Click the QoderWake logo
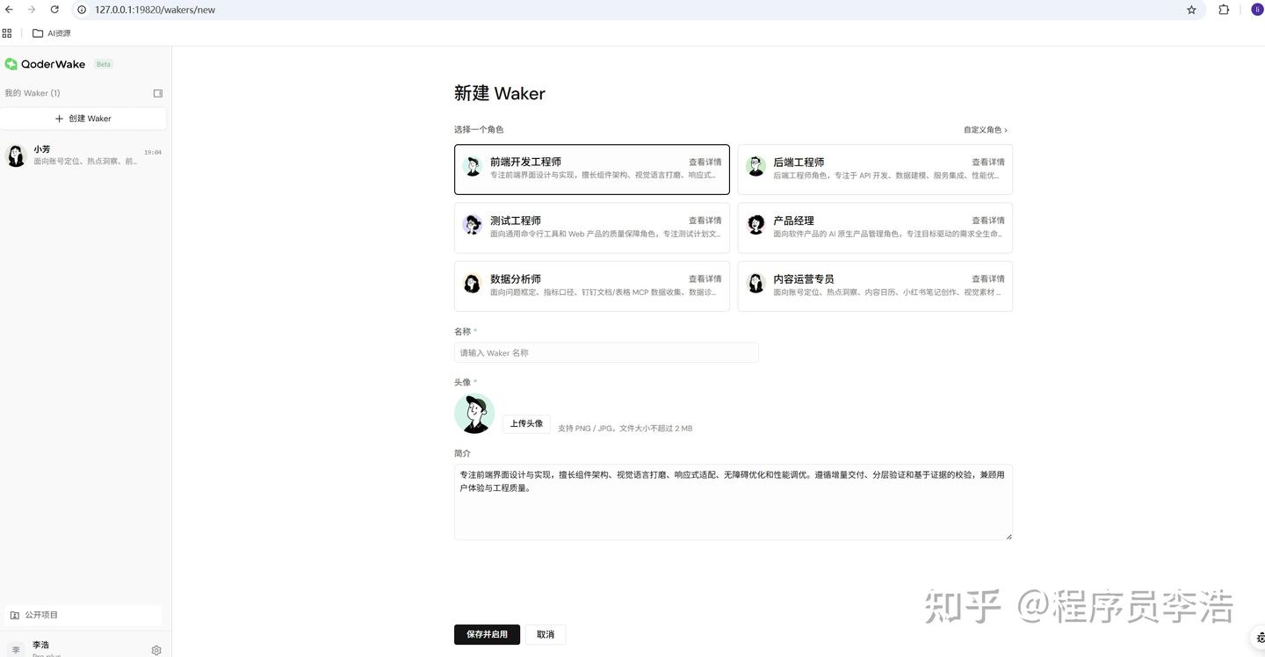The height and width of the screenshot is (657, 1265). tap(45, 64)
